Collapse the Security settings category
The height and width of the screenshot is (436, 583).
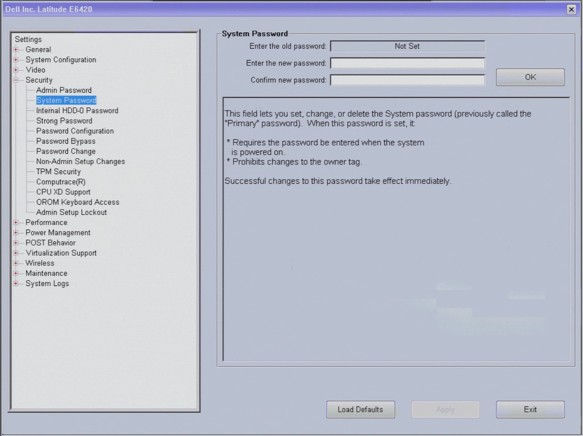[x=17, y=80]
